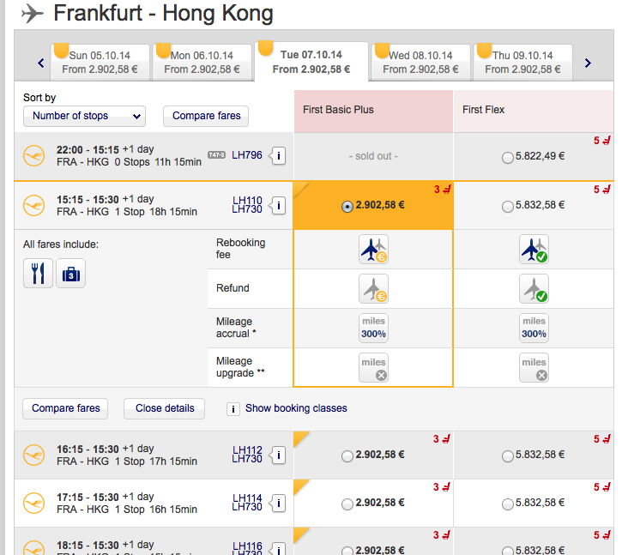
Task: Click the Rebooking fee label
Action: click(x=241, y=249)
